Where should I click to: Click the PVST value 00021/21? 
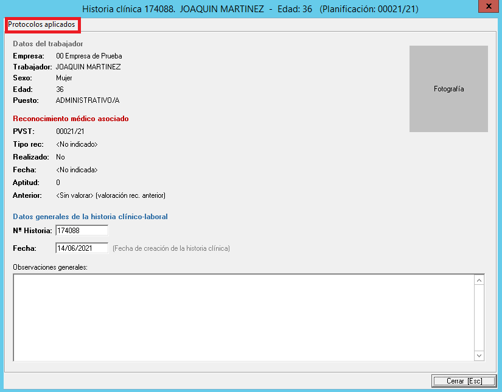click(70, 131)
